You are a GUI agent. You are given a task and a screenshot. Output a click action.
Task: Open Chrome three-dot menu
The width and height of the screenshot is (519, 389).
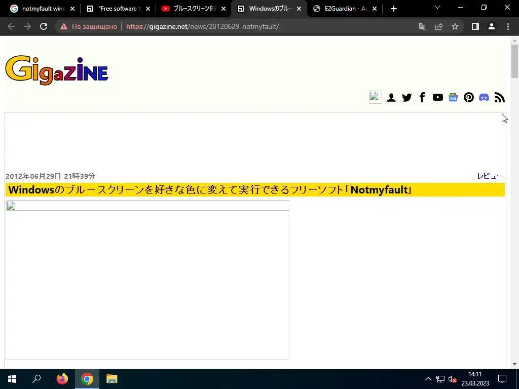click(x=508, y=26)
